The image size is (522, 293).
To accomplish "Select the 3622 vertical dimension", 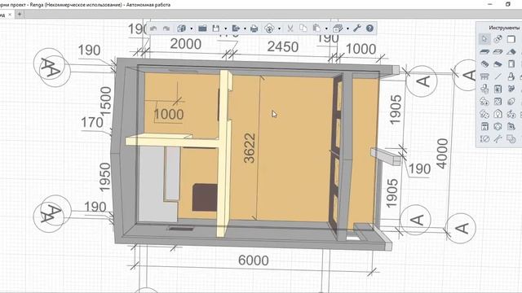I will (x=250, y=148).
